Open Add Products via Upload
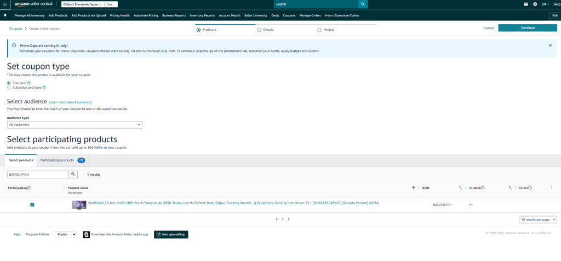The width and height of the screenshot is (561, 261). pos(89,15)
